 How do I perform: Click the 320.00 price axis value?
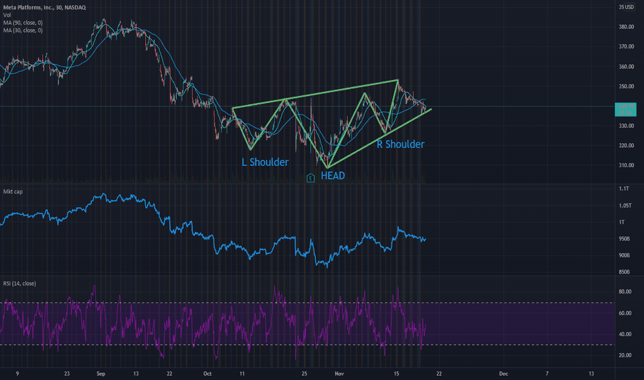tap(626, 145)
